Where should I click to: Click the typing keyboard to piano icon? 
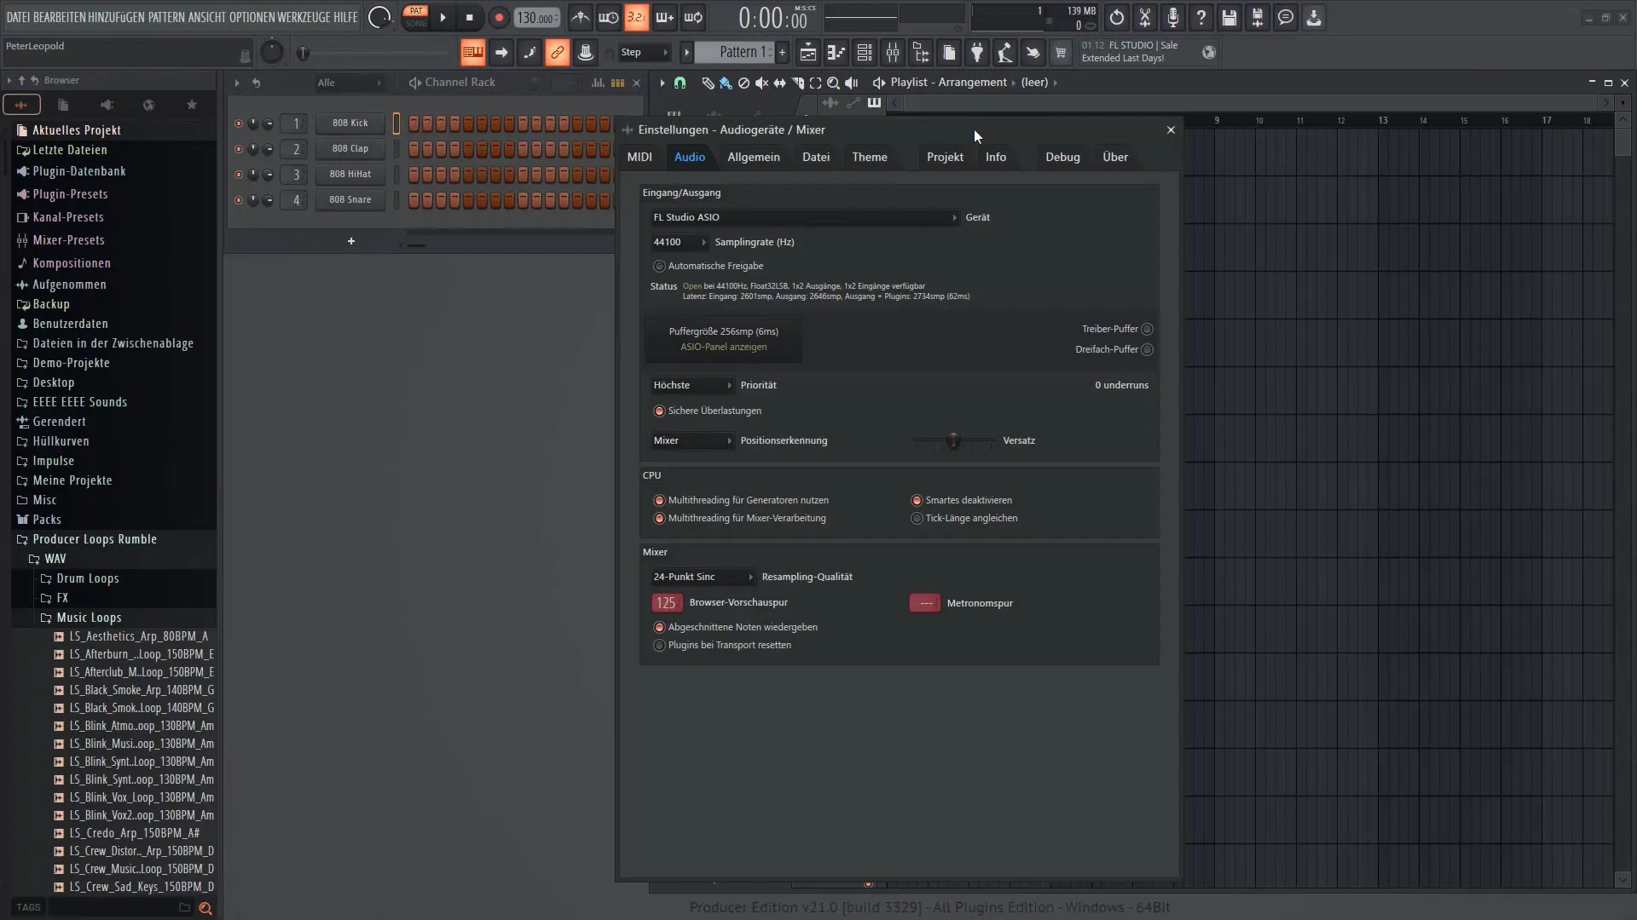coord(472,53)
